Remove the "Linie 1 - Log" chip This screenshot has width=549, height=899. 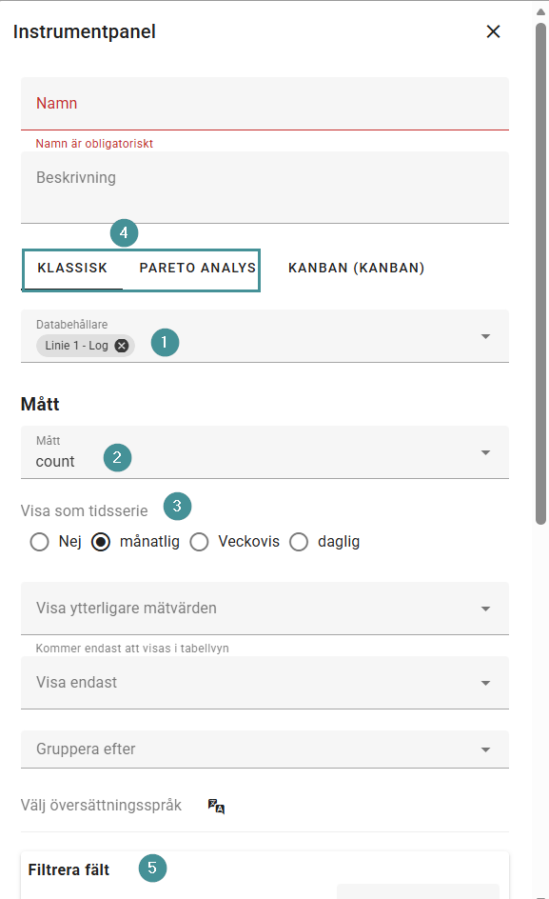click(x=120, y=346)
